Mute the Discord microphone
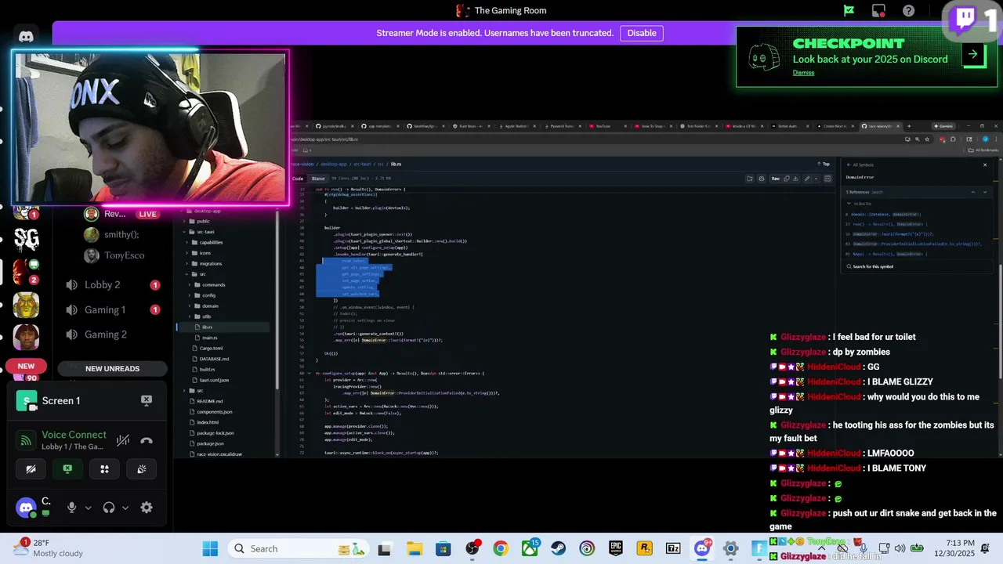Image resolution: width=1003 pixels, height=564 pixels. (71, 508)
